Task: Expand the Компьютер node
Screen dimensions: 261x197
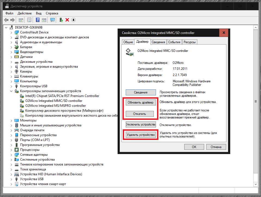Action: tap(11, 81)
